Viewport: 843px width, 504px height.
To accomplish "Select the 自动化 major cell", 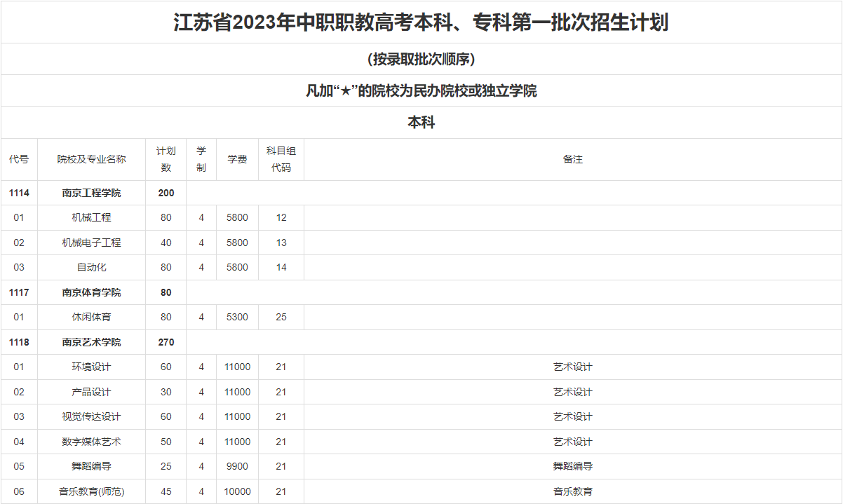I will point(91,267).
